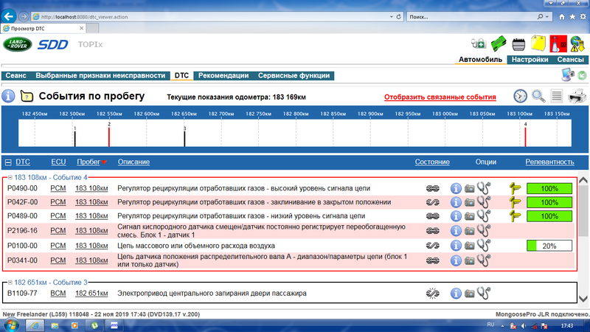Open info for DTC P0490-00

(456, 188)
